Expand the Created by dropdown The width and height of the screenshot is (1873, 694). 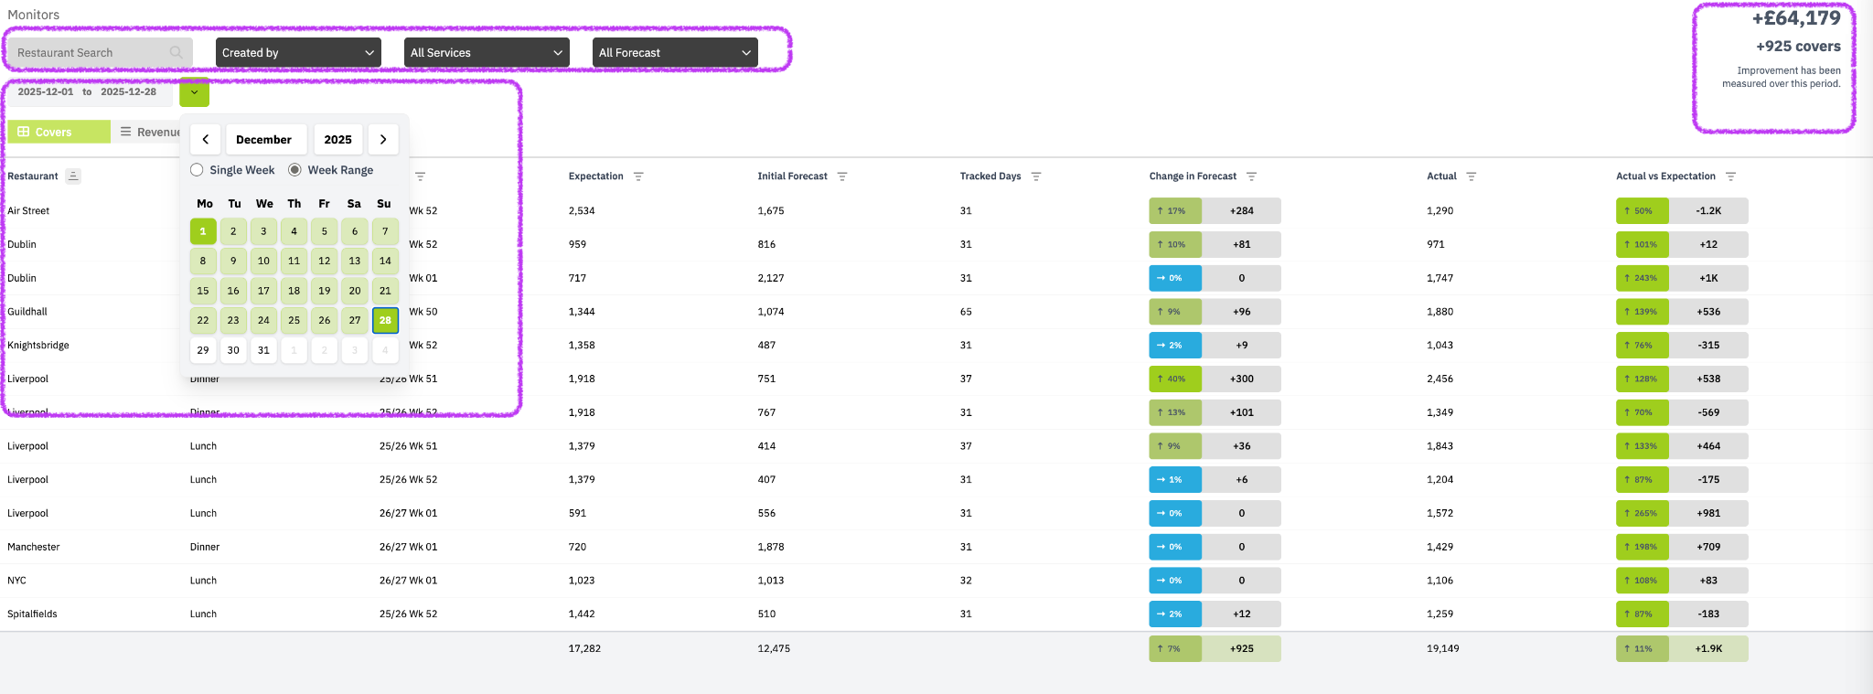(298, 53)
